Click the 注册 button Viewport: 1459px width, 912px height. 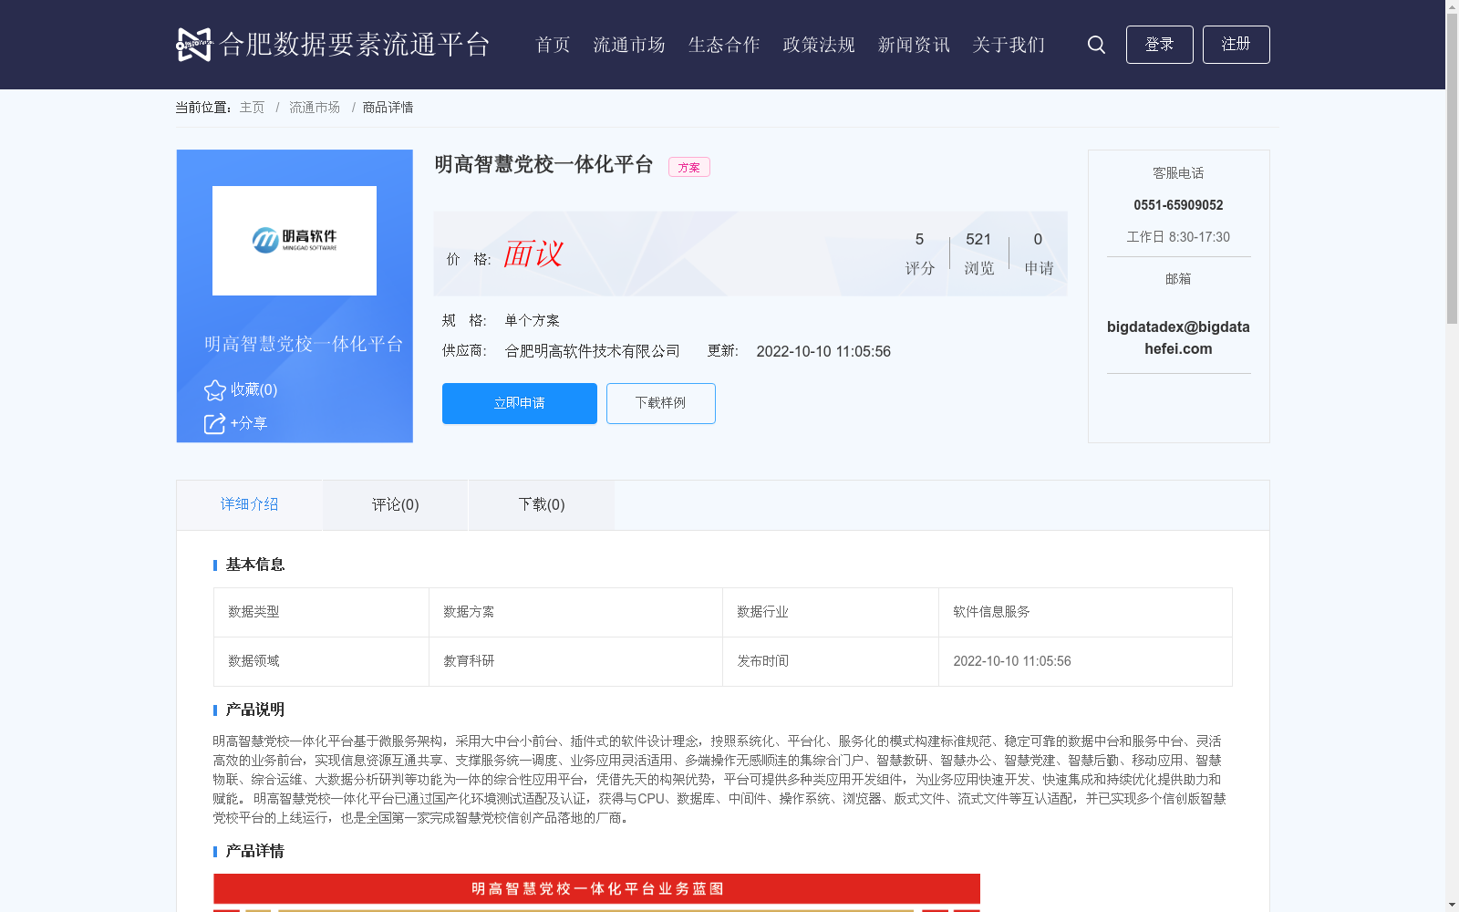1236,45
